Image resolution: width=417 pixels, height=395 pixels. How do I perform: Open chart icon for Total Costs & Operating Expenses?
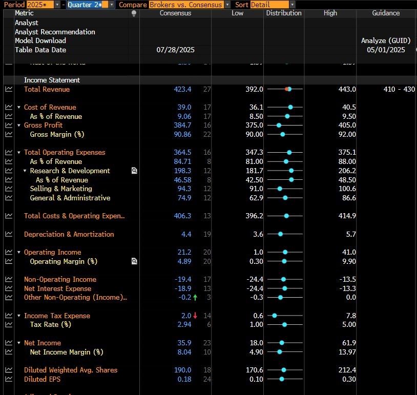pos(9,216)
